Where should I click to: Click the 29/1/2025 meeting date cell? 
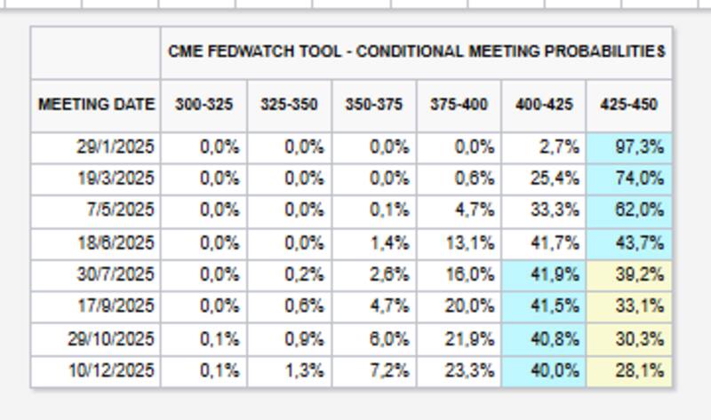tap(115, 147)
